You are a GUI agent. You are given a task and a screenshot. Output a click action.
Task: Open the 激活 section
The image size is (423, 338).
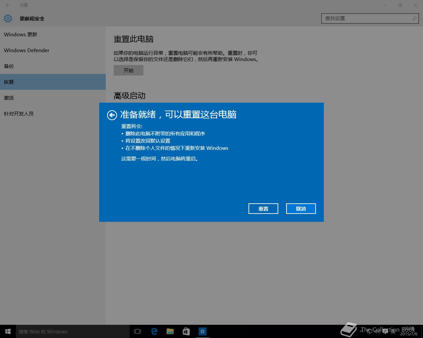point(53,98)
